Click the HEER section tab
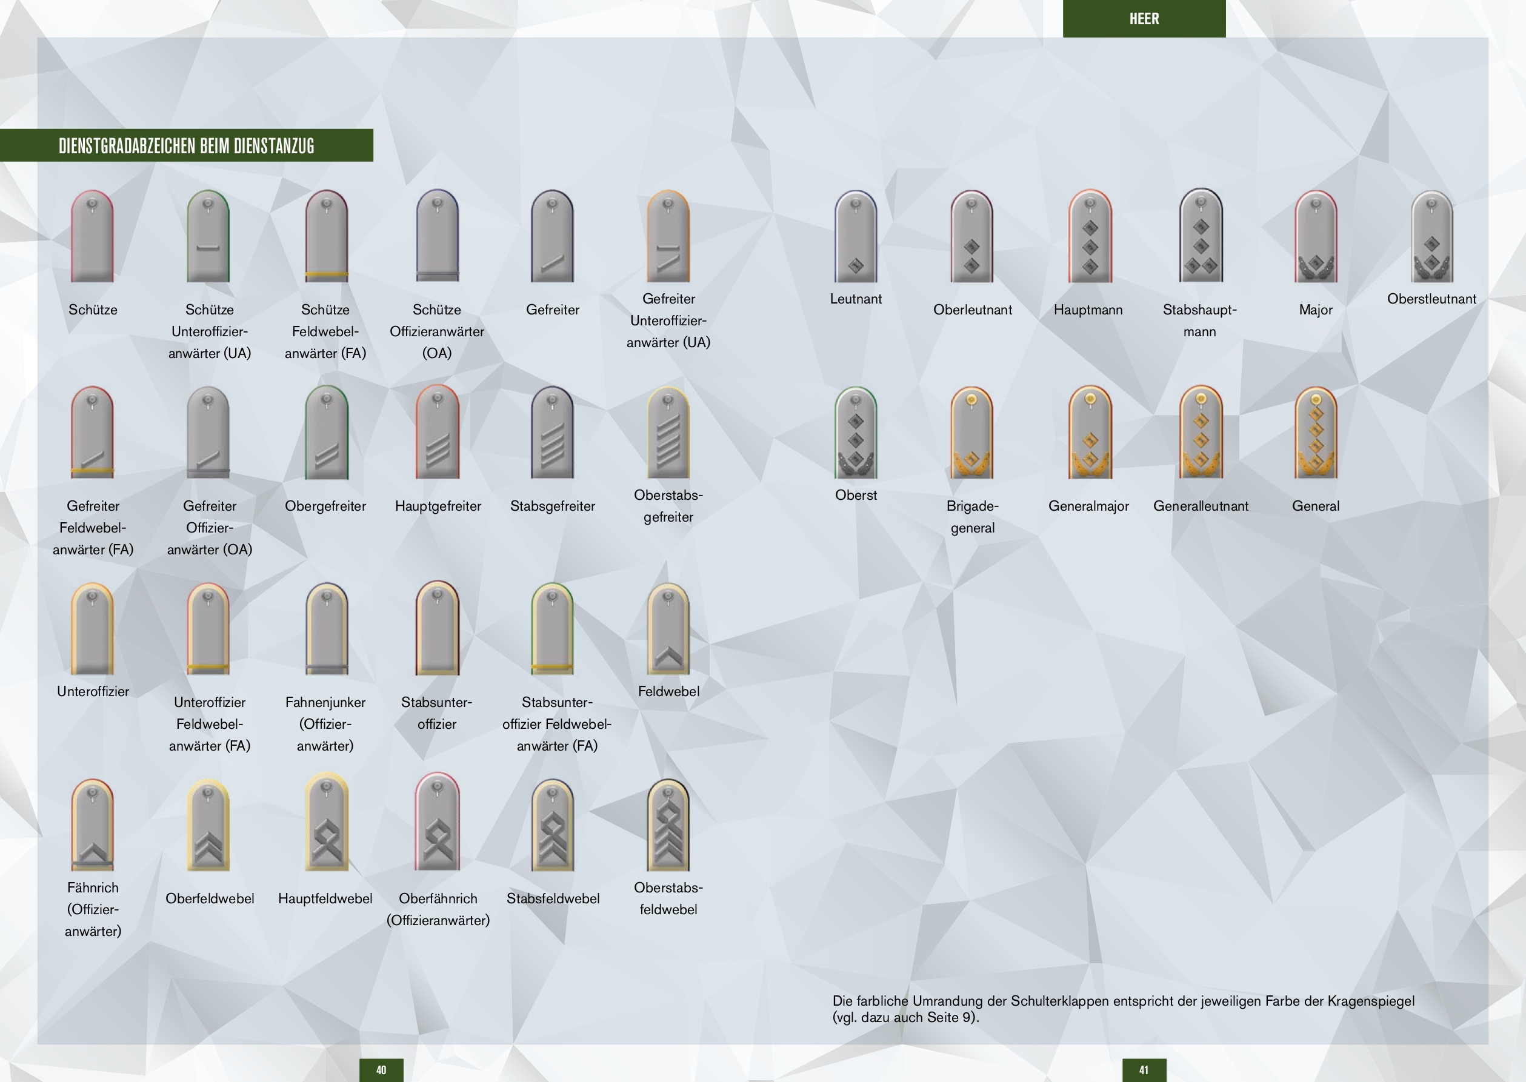The width and height of the screenshot is (1526, 1082). [x=1144, y=19]
